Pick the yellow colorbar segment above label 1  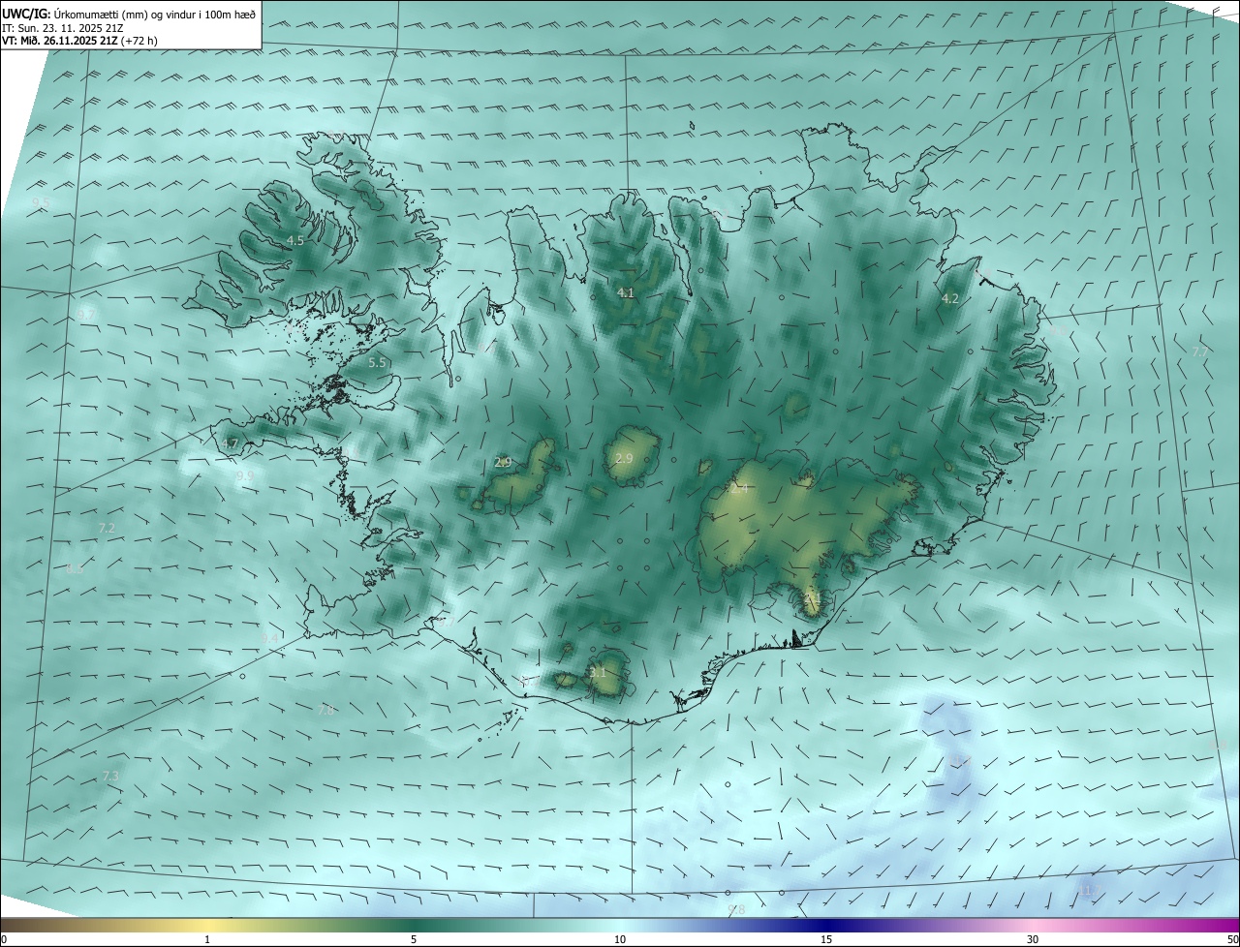click(207, 925)
